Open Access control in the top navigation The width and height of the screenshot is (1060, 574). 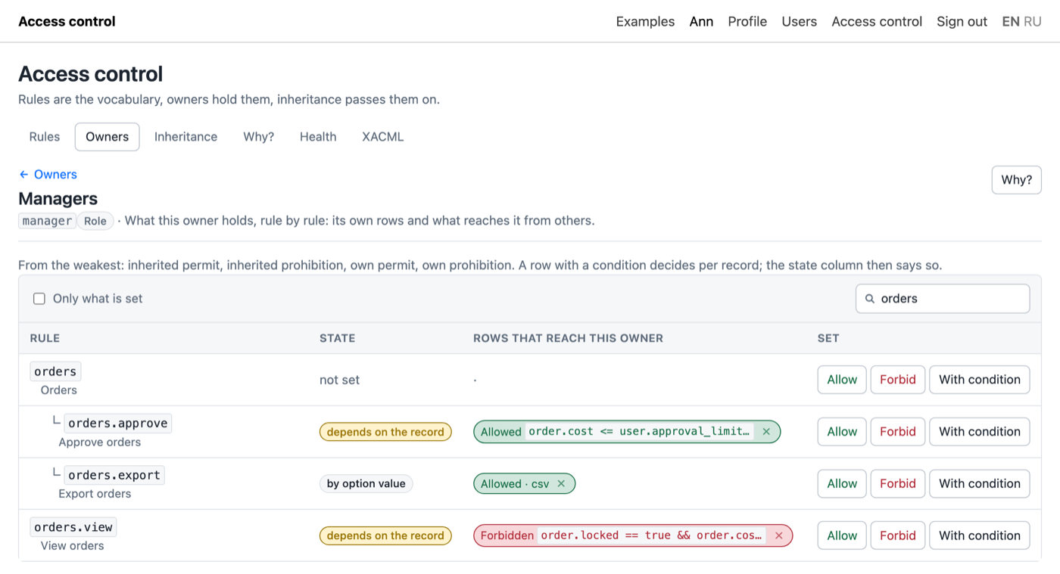[877, 22]
